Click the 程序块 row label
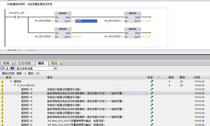Screen dimensions: 210x126 click(x=17, y=82)
